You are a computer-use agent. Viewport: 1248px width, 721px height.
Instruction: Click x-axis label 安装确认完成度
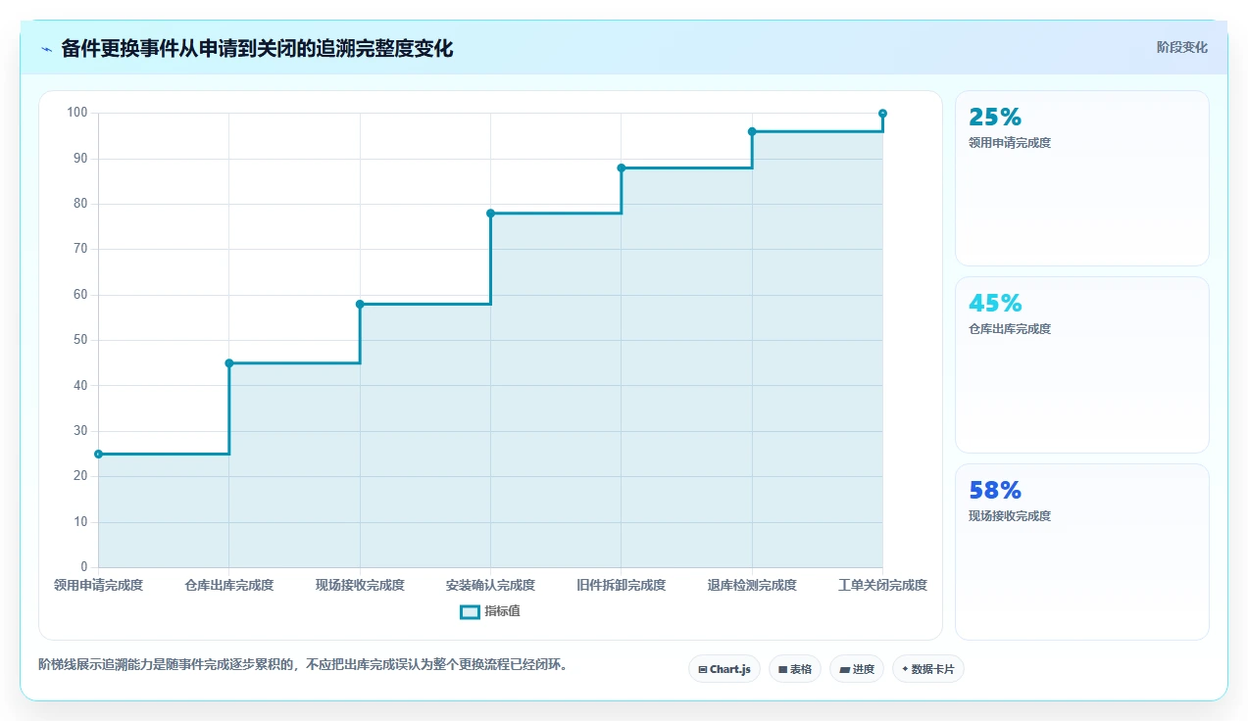[490, 585]
